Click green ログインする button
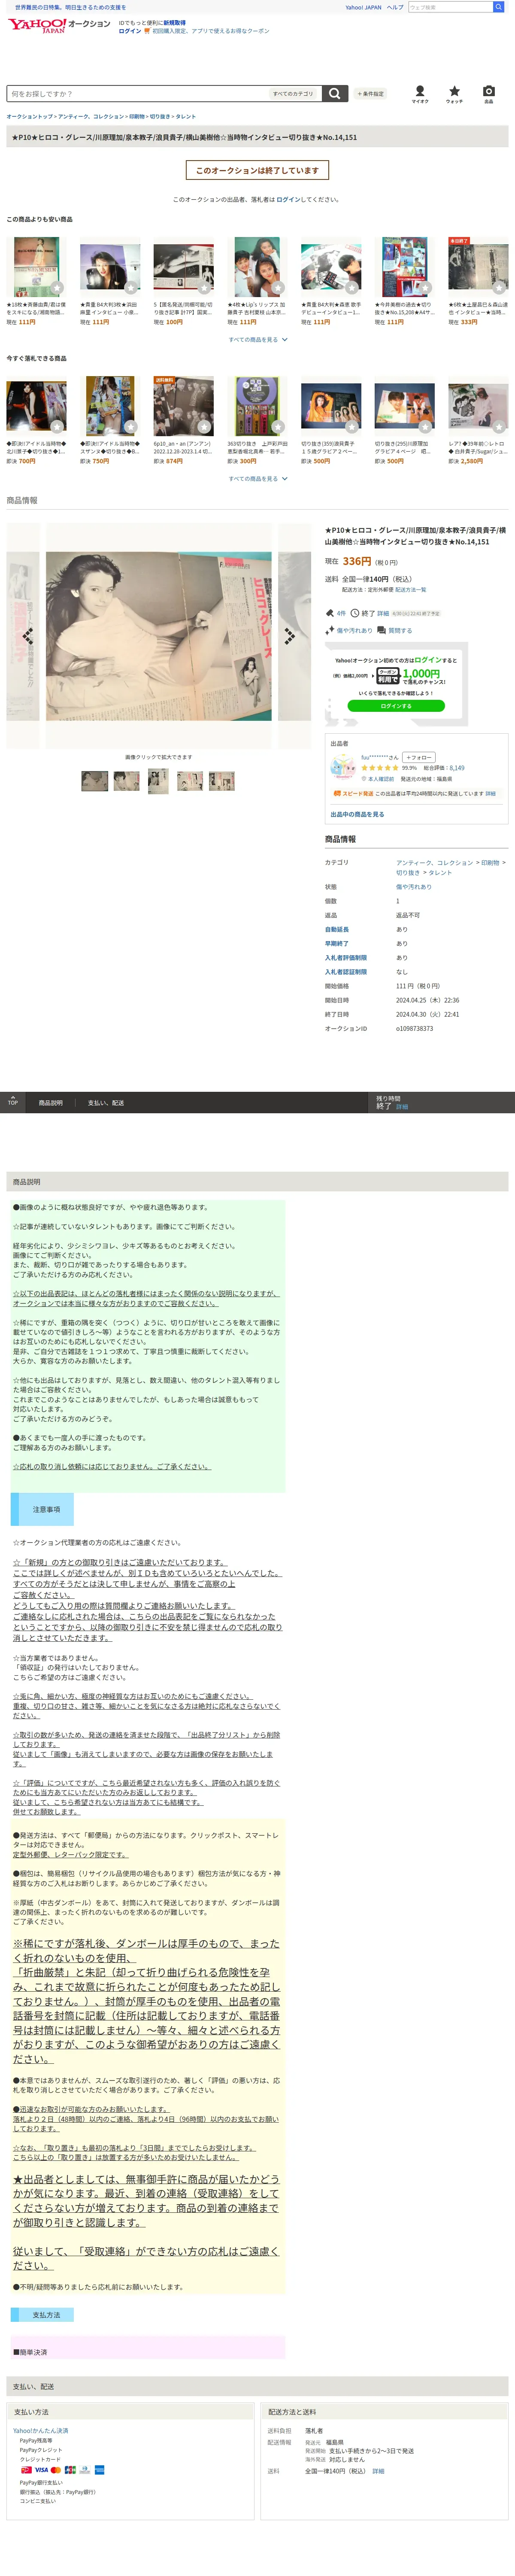515x2576 pixels. (396, 706)
